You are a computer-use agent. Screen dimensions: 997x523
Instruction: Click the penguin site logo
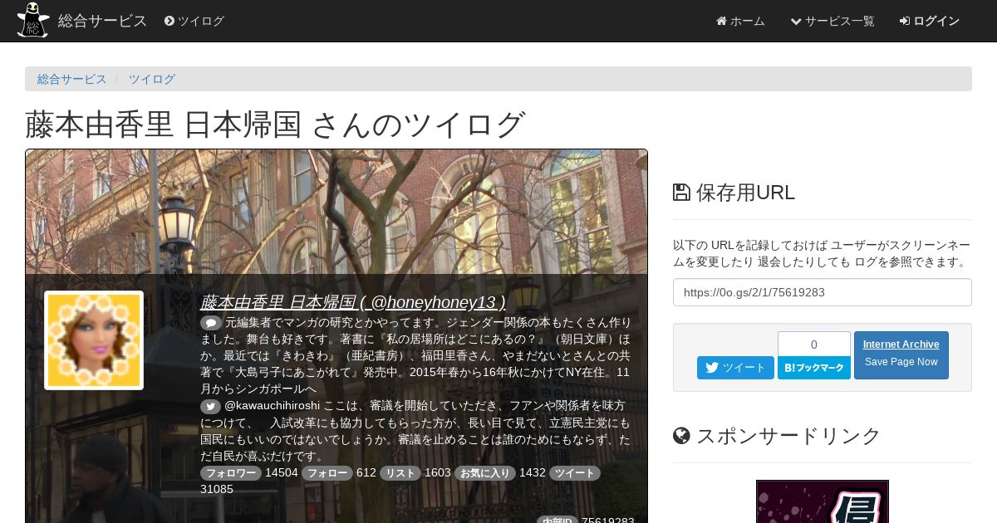[32, 20]
